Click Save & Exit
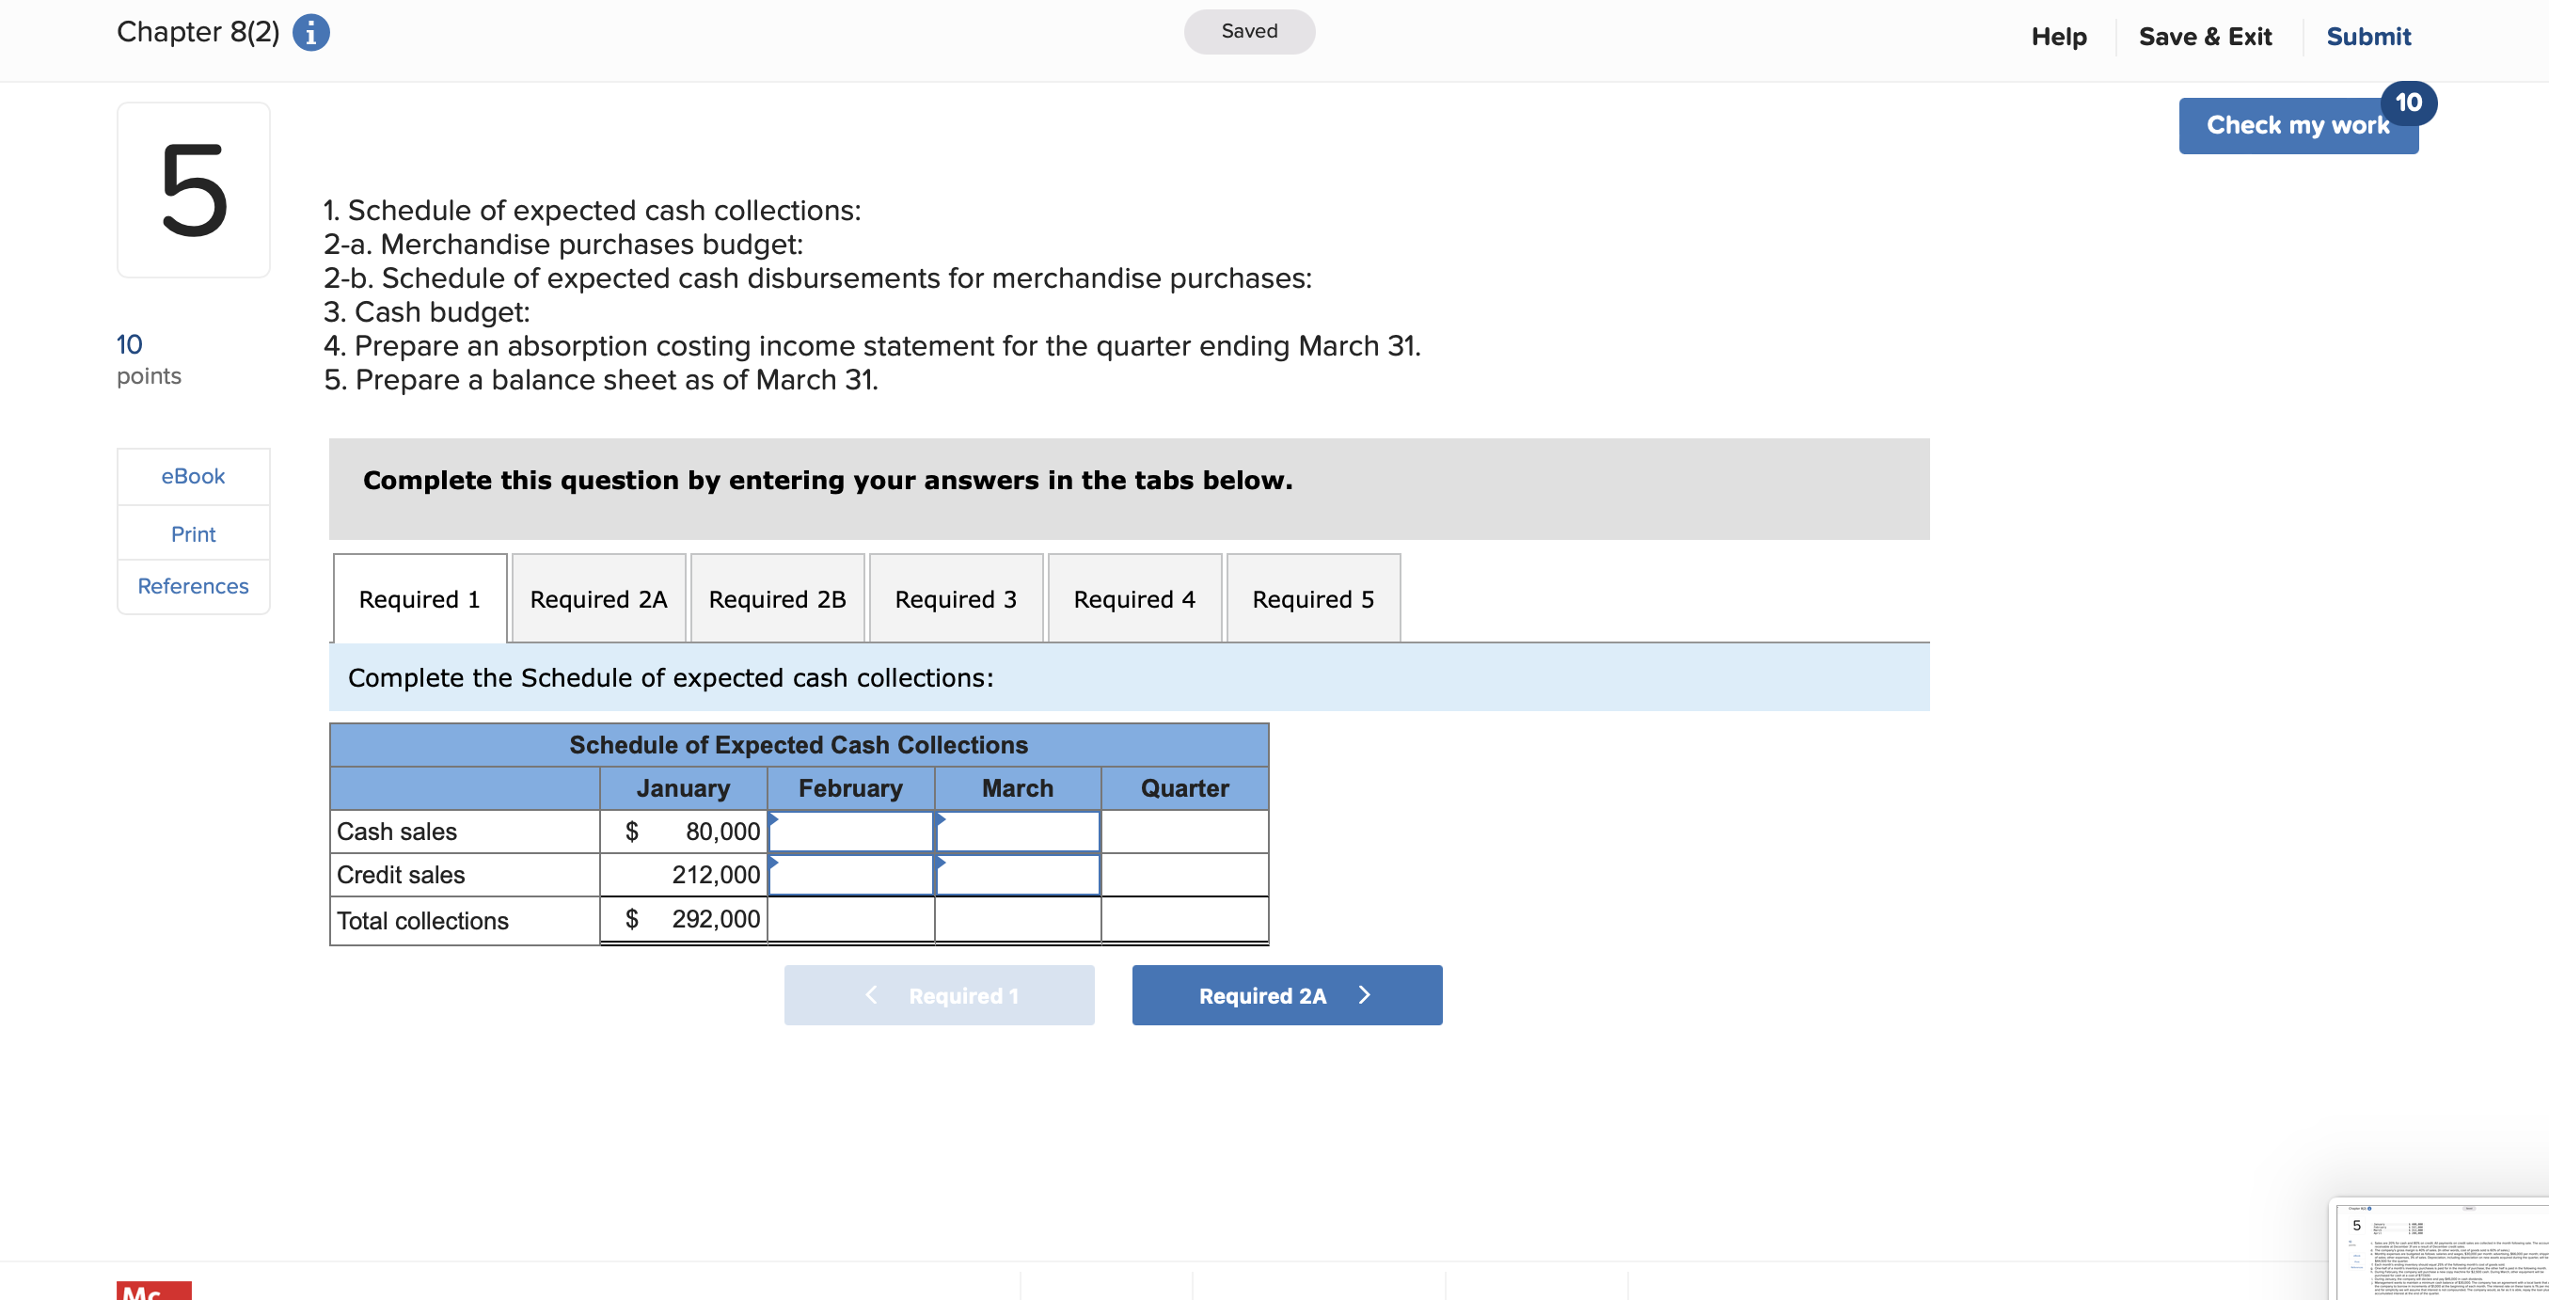 point(2204,37)
